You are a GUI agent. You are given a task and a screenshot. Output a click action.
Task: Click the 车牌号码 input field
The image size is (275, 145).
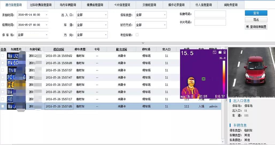click(210, 14)
